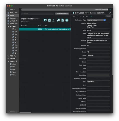Image resolution: width=119 pixels, height=121 pixels.
Task: Switch to the PDF tab
Action: [x=103, y=13]
